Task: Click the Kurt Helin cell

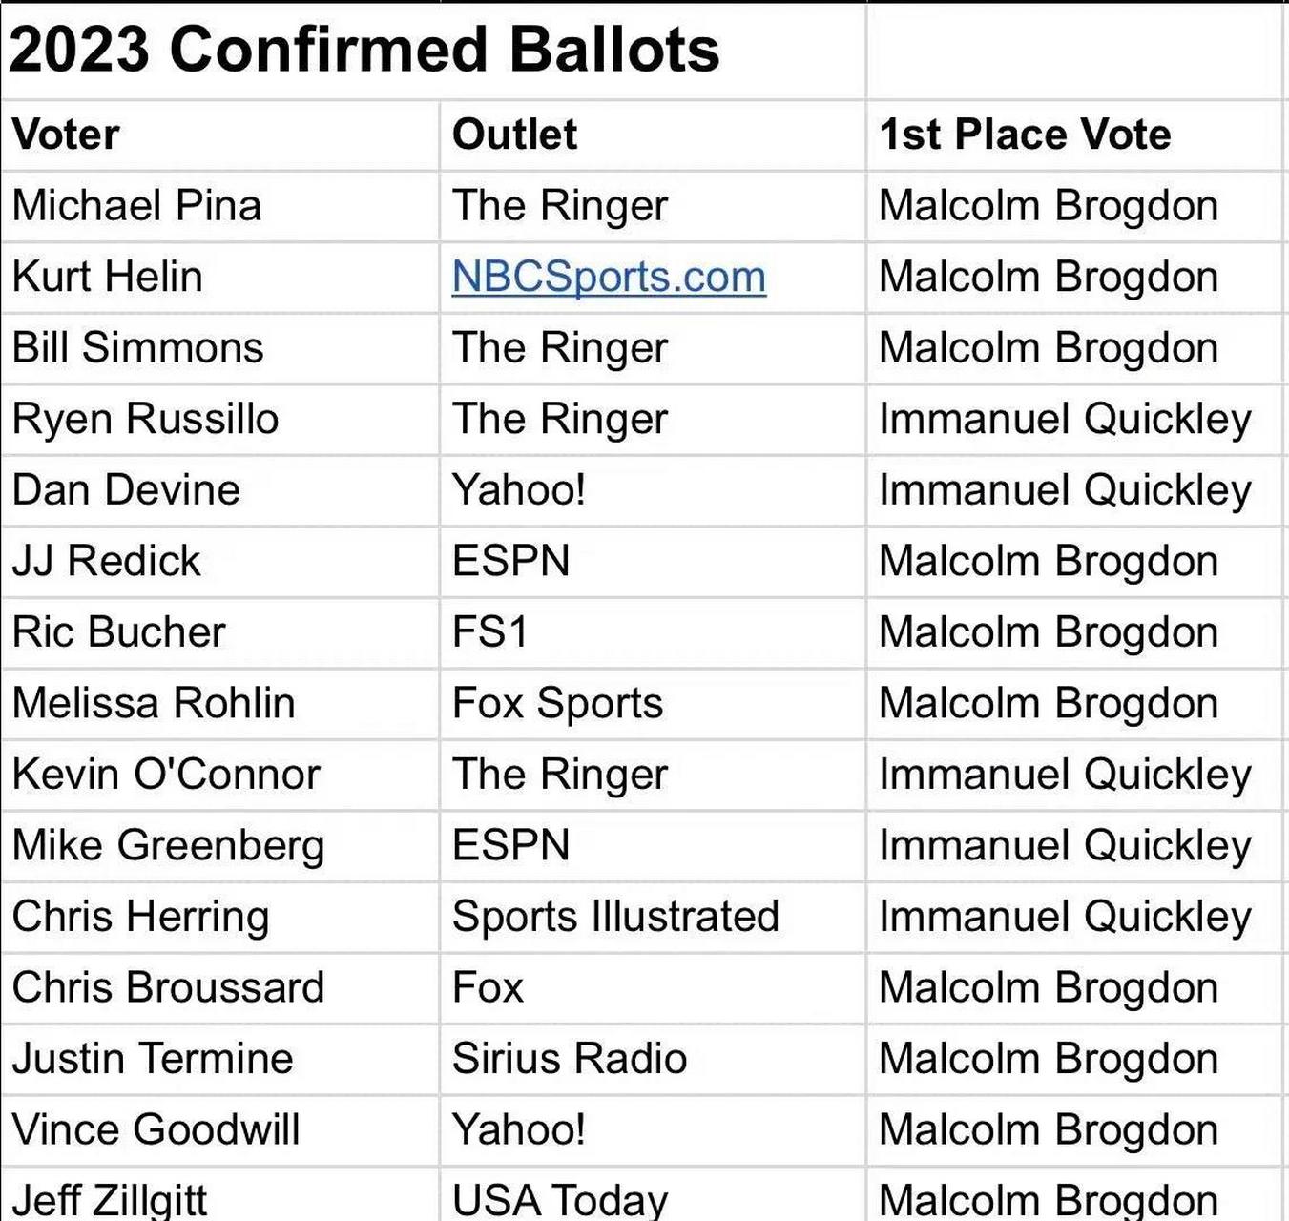Action: coord(107,277)
